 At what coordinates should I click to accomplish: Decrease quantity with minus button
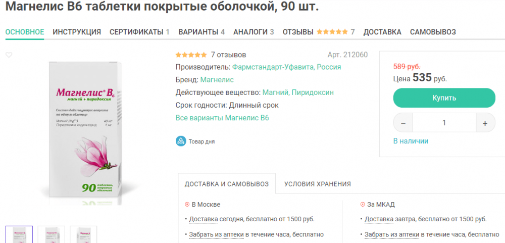tap(403, 123)
